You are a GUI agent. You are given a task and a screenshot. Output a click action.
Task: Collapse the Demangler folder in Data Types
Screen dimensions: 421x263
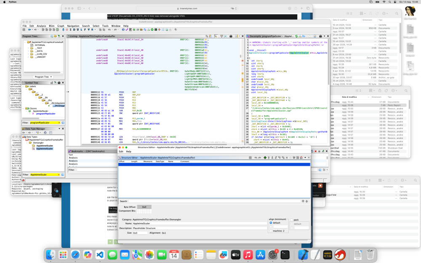pyautogui.click(x=27, y=143)
